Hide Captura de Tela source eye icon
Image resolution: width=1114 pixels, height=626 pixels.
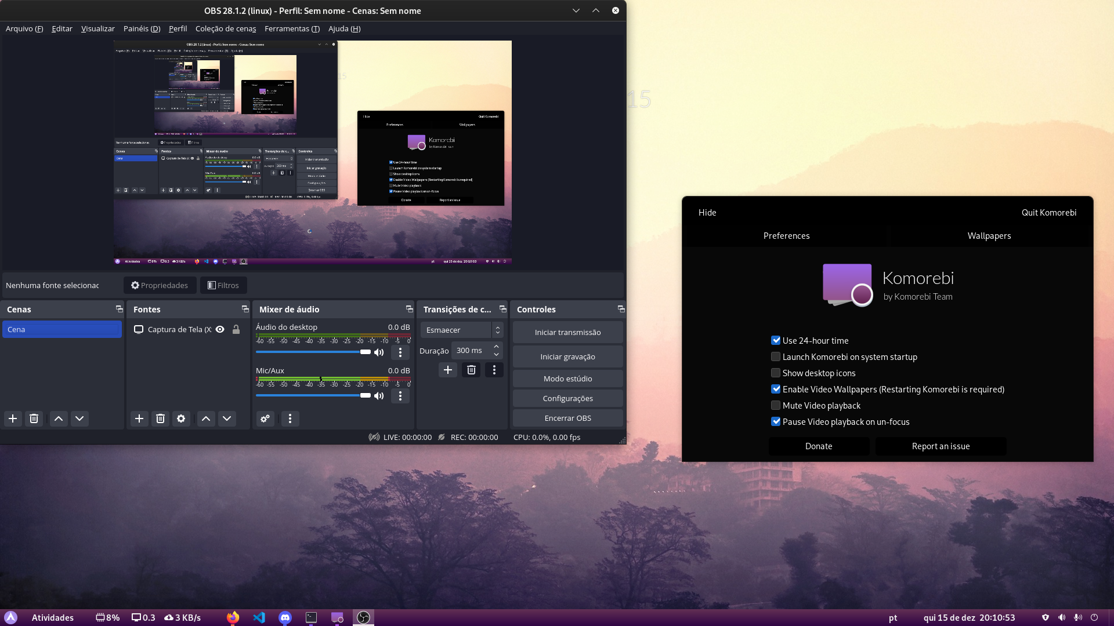[220, 329]
